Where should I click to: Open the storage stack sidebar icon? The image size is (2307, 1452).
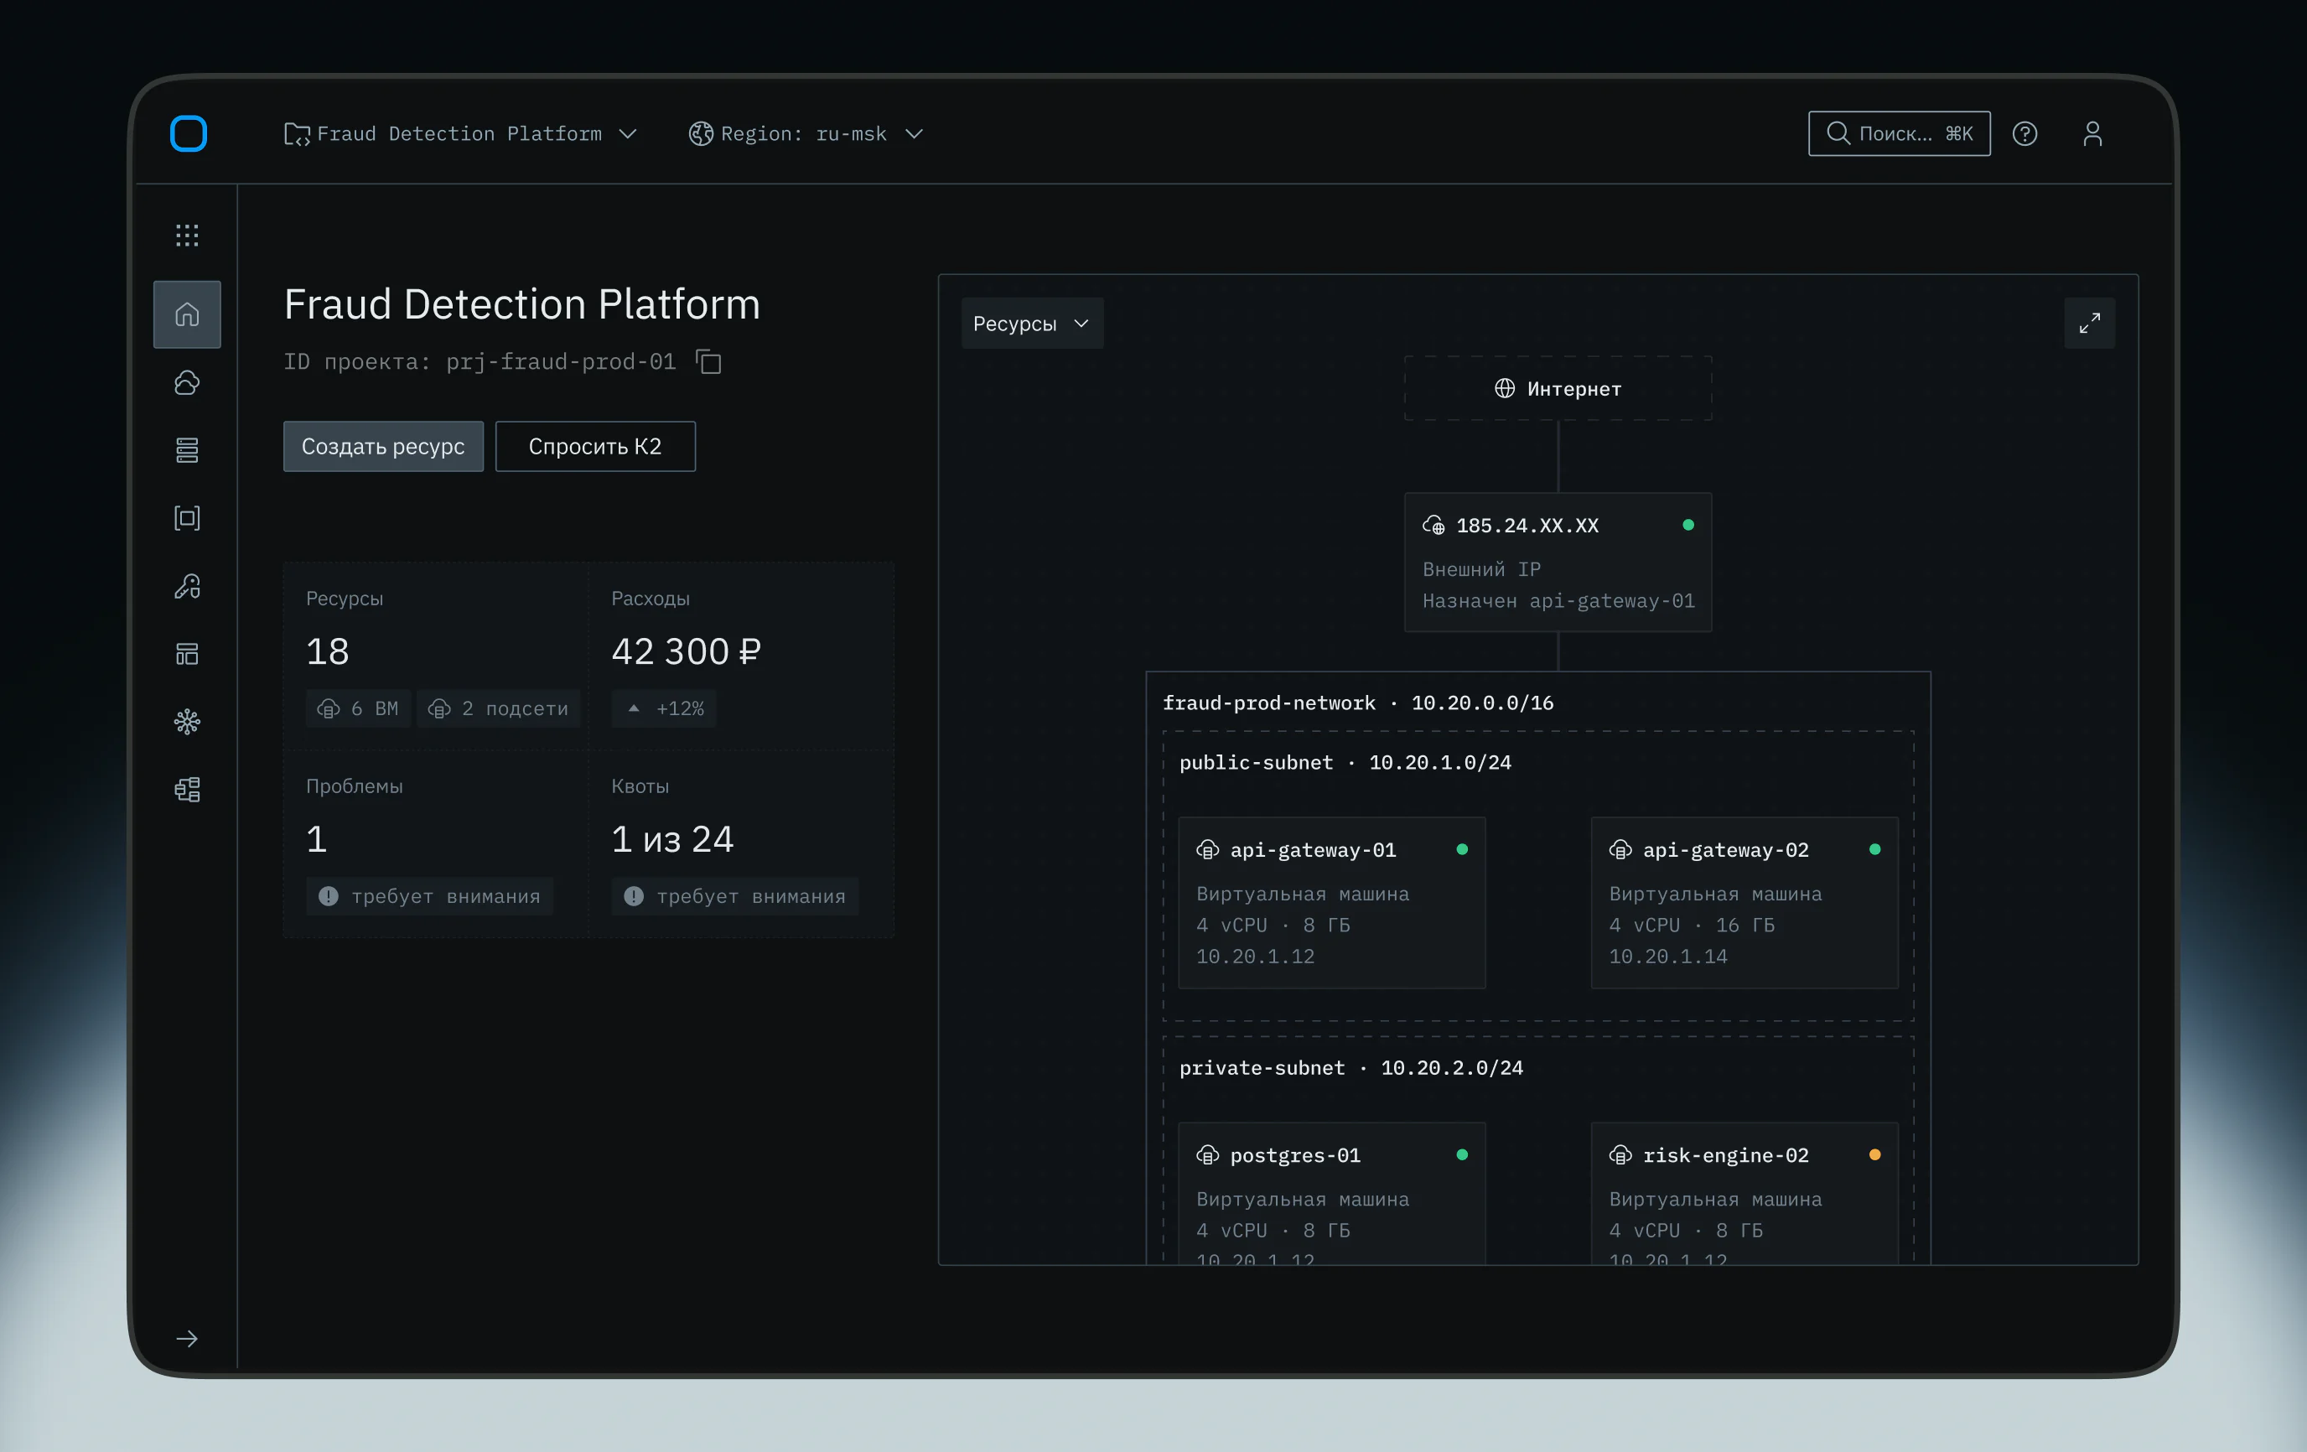(187, 450)
